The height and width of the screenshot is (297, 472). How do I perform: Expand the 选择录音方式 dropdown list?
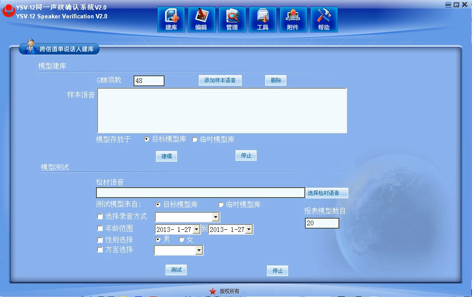215,217
